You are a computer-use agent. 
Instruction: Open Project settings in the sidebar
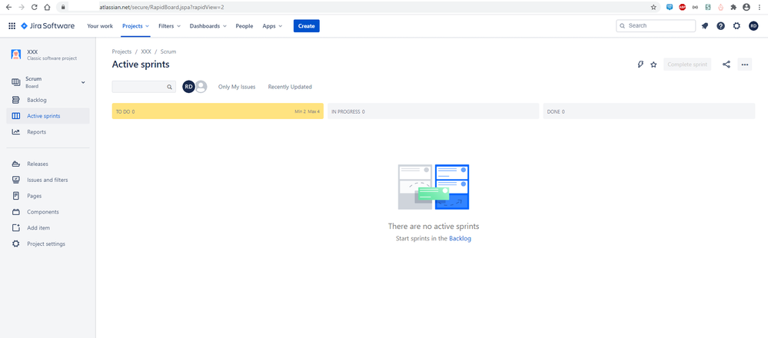(48, 244)
